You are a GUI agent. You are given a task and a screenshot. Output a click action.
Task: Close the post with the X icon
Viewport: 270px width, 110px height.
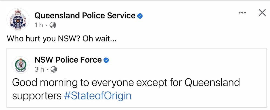[262, 13]
